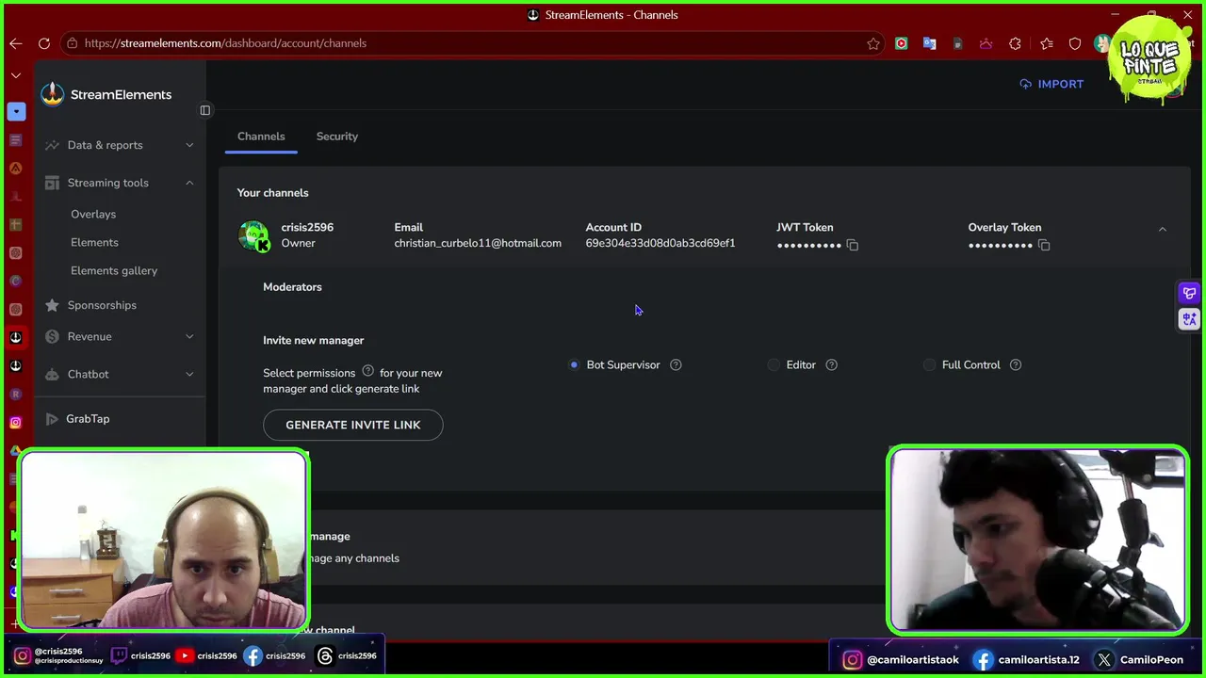Switch to the Instagram tab in the vertical tab strip

(16, 422)
